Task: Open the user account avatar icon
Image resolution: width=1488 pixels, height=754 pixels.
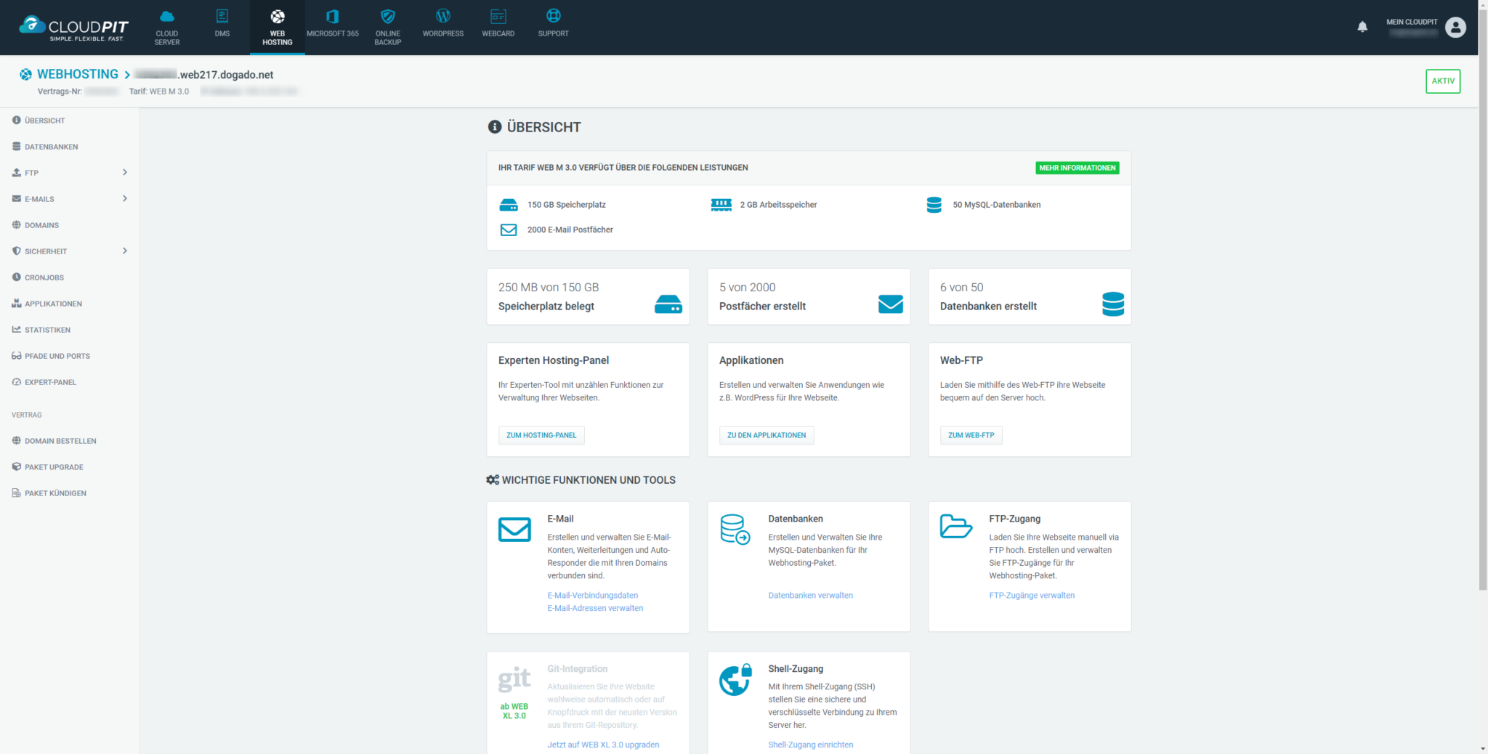Action: click(x=1455, y=27)
